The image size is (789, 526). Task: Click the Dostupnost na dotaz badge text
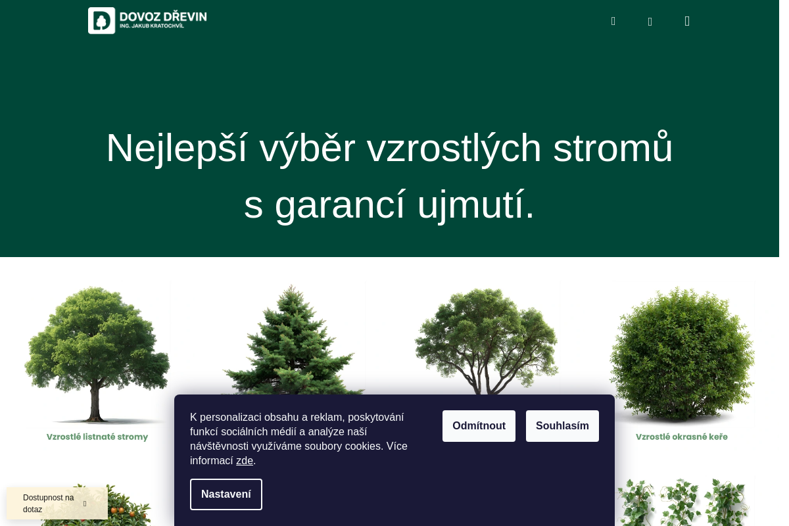click(x=49, y=504)
